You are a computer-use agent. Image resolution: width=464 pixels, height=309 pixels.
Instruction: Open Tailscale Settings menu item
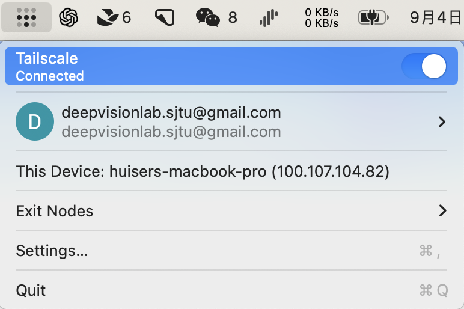(x=52, y=251)
